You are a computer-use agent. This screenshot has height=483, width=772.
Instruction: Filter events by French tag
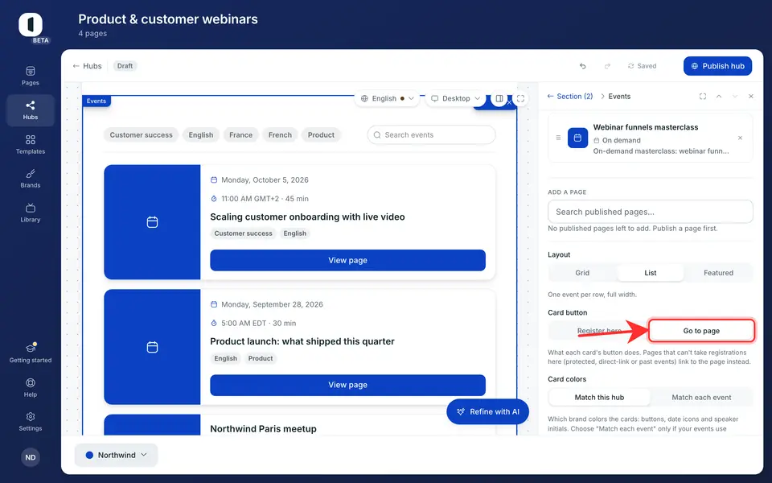coord(280,135)
